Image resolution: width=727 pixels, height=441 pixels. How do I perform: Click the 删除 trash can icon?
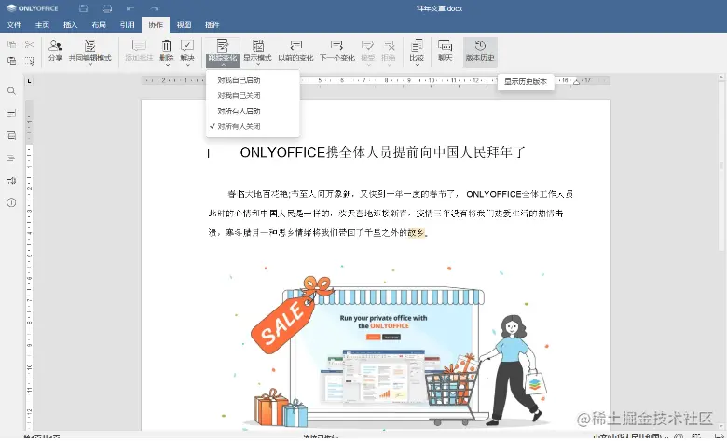coord(166,46)
